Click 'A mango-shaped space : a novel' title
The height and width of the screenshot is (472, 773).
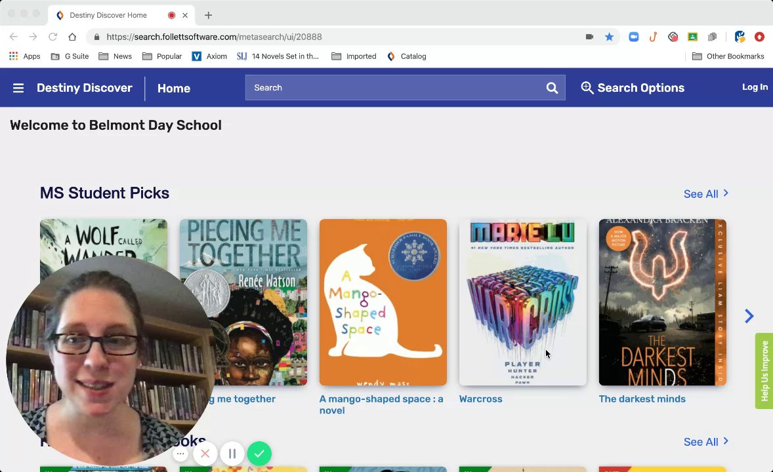click(x=381, y=404)
